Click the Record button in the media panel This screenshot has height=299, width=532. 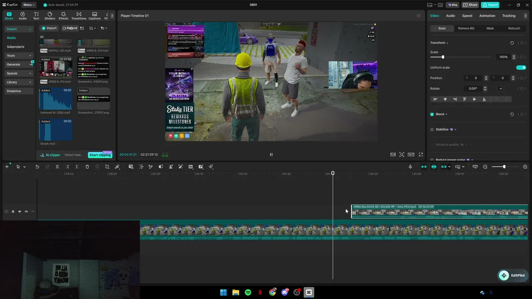coord(70,28)
